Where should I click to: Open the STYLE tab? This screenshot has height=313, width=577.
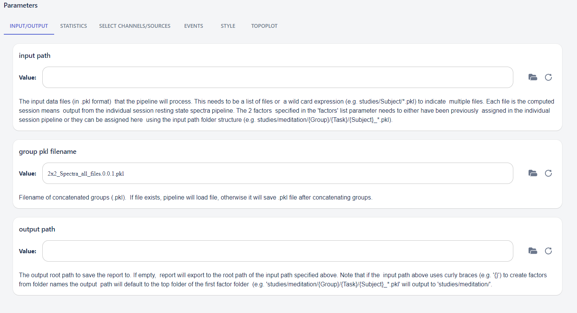(x=228, y=26)
